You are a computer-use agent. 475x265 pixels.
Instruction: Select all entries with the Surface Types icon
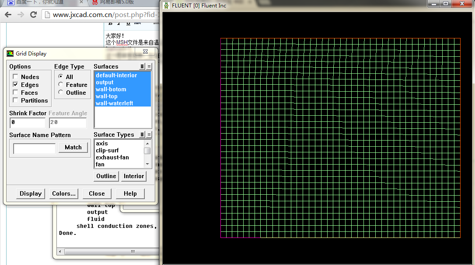(142, 134)
